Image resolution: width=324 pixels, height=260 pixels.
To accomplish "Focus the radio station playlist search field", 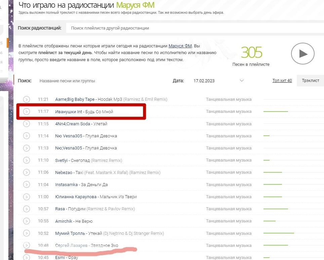I will click(195, 28).
